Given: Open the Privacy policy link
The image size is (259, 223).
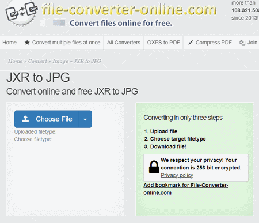Looking at the screenshot, I should pyautogui.click(x=177, y=175).
